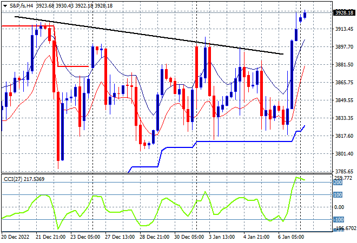Screen dimensions: 357x243
Task: Click the 3913.45 price axis label
Action: coord(344,29)
